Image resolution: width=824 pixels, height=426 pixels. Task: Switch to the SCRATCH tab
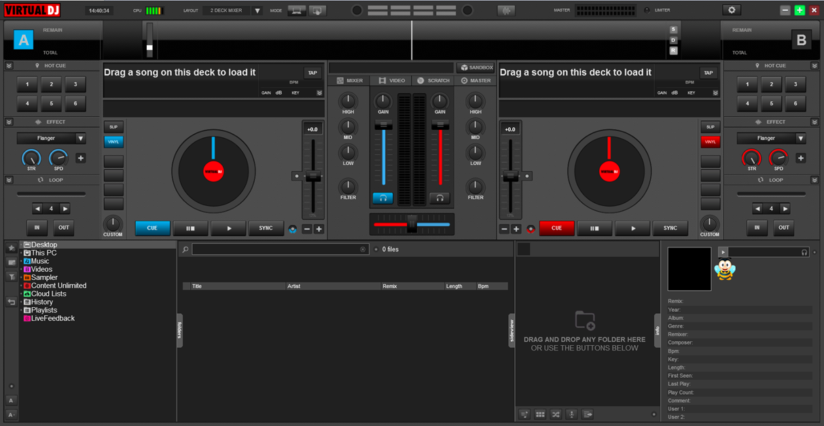(x=433, y=81)
